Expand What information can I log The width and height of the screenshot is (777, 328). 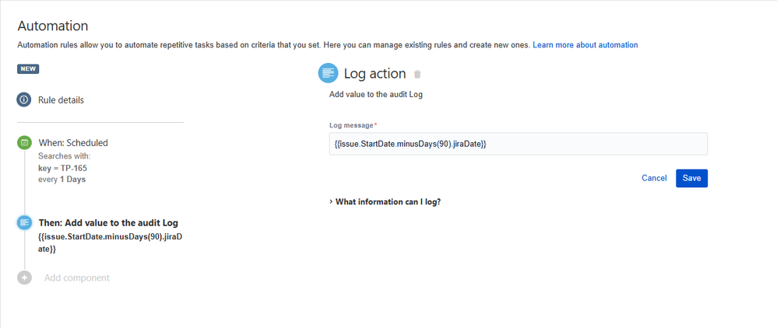[385, 202]
